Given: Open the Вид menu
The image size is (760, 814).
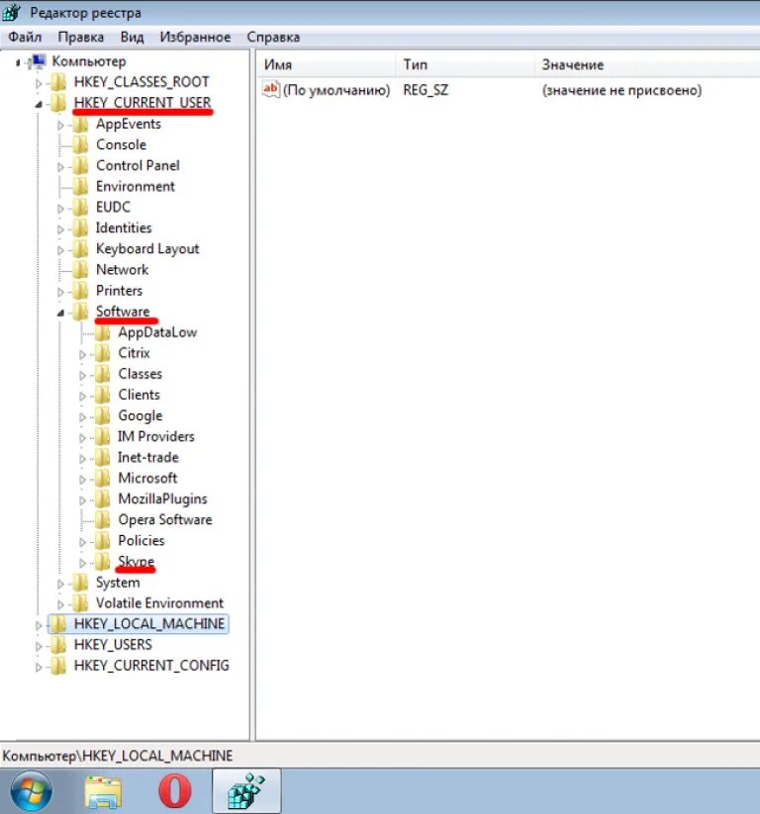Looking at the screenshot, I should click(132, 38).
